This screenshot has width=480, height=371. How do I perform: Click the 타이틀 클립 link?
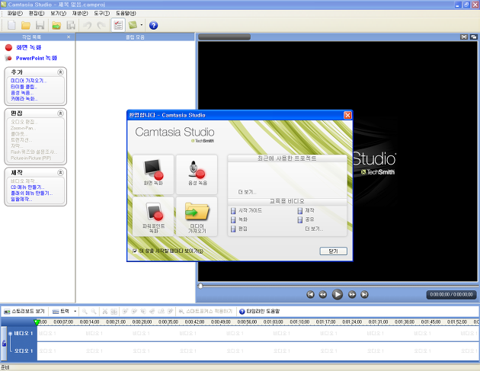pyautogui.click(x=24, y=87)
